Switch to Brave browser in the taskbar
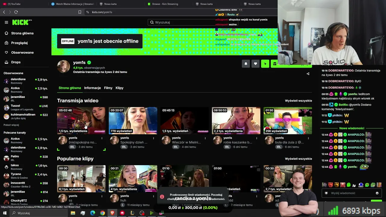The width and height of the screenshot is (386, 217). tap(112, 213)
